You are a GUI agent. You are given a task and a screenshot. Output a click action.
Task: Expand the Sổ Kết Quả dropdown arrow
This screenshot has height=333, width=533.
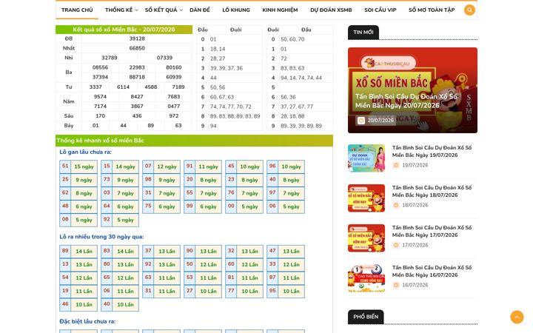point(181,10)
